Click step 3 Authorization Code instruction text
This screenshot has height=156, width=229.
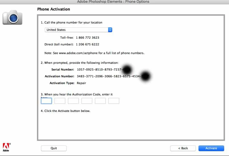77,95
